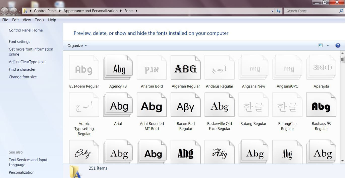Image resolution: width=345 pixels, height=178 pixels.
Task: Open the Help menu
Action: tap(52, 20)
